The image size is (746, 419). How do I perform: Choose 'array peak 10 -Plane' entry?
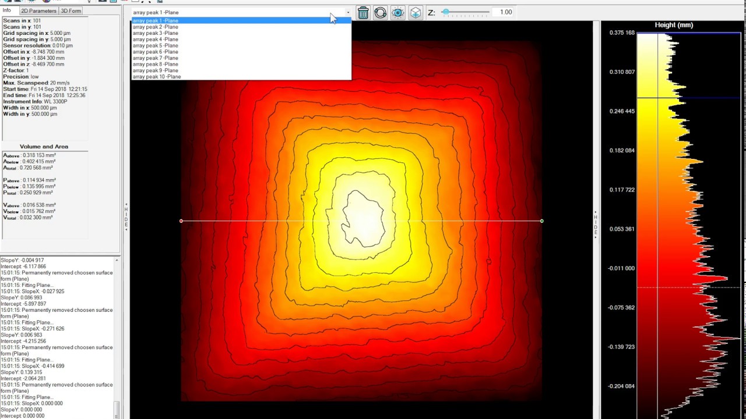click(x=241, y=77)
